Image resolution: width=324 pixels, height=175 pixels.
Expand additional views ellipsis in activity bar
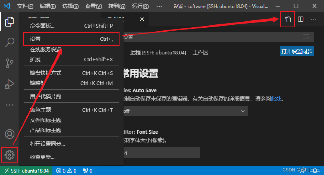[x=10, y=105]
